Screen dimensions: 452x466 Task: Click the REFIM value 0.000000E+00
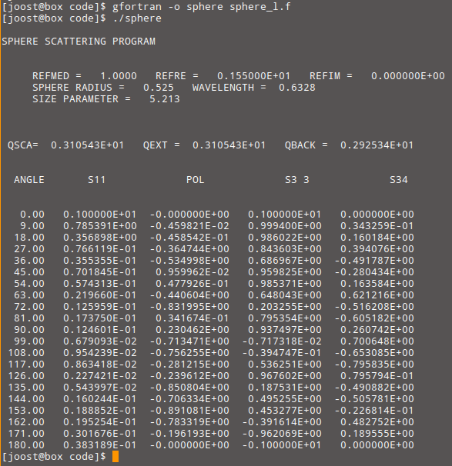coord(407,76)
